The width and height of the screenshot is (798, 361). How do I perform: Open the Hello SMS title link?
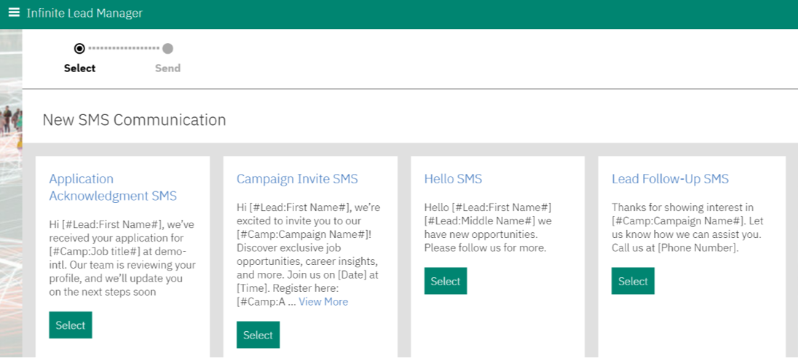[x=453, y=179]
